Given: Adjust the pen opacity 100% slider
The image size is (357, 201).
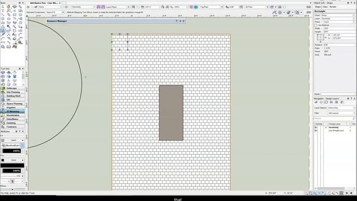Looking at the screenshot, I should (11, 171).
